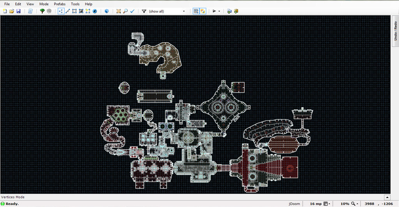Open the Edit menu
399x207 pixels.
click(x=18, y=4)
